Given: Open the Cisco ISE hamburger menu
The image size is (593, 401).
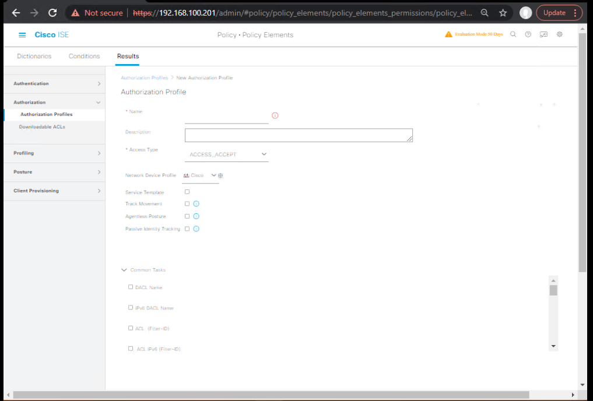Looking at the screenshot, I should pos(22,35).
